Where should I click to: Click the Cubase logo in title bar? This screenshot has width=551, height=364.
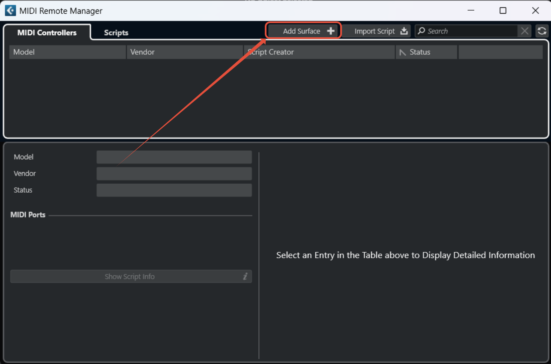coord(10,10)
